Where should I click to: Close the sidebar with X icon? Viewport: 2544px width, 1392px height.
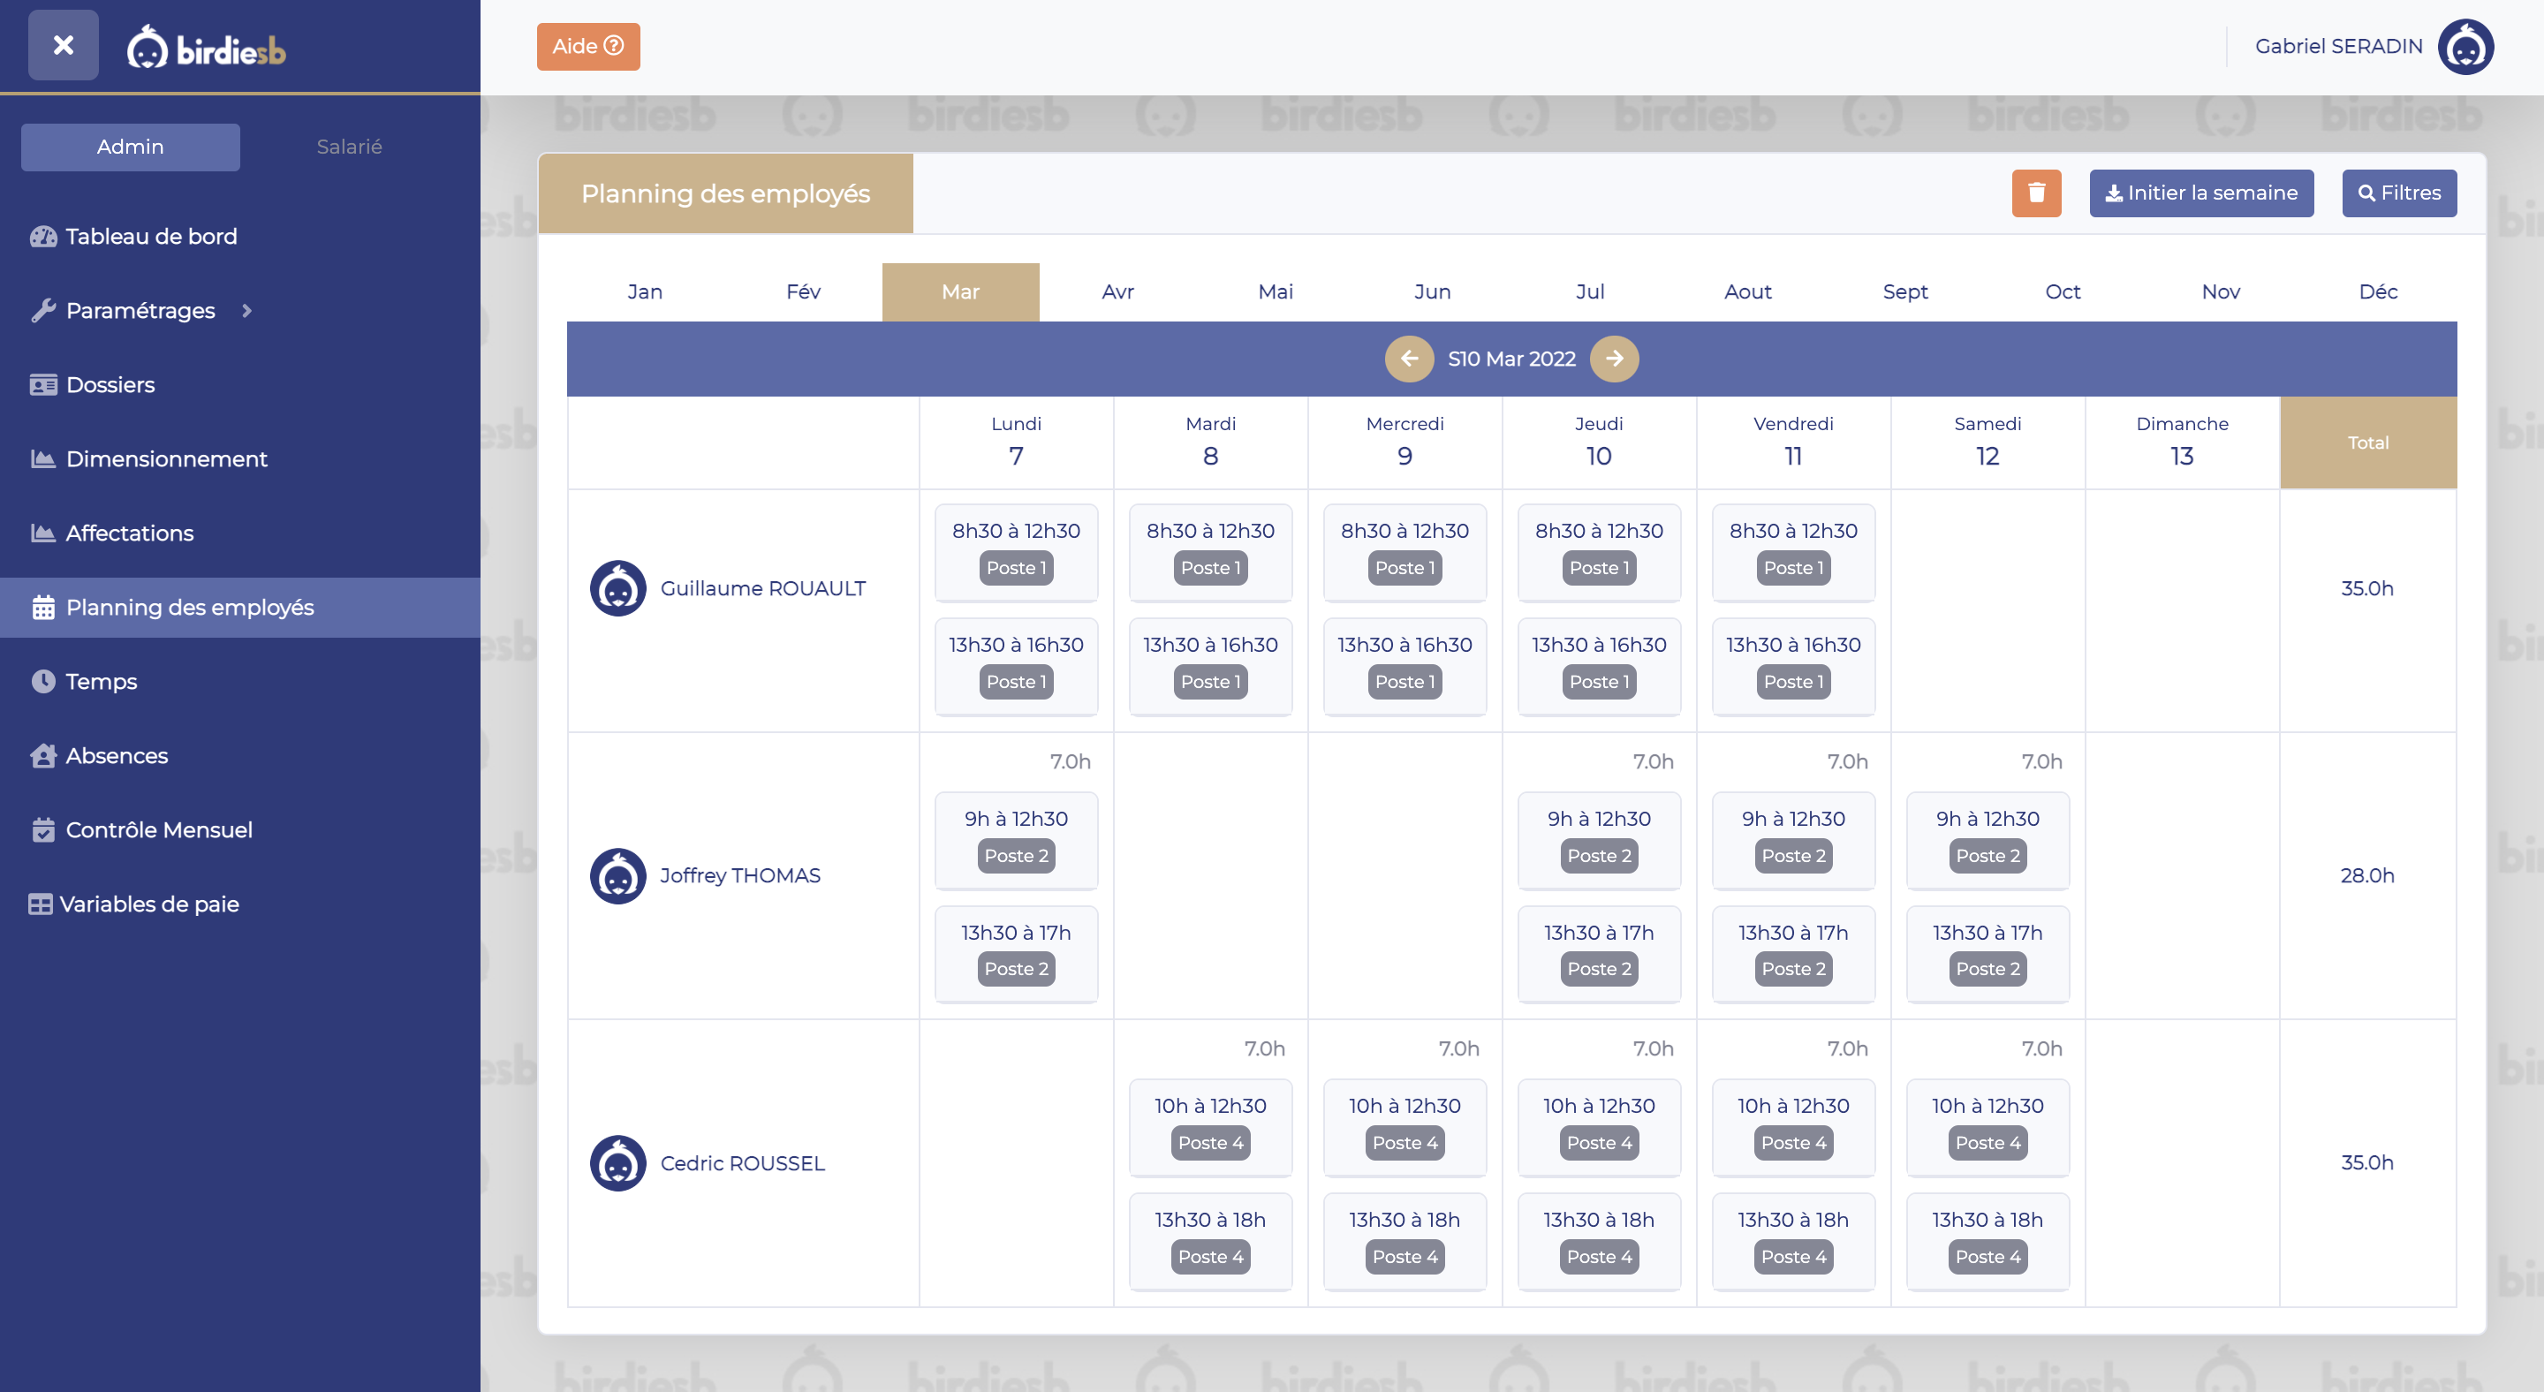[64, 45]
